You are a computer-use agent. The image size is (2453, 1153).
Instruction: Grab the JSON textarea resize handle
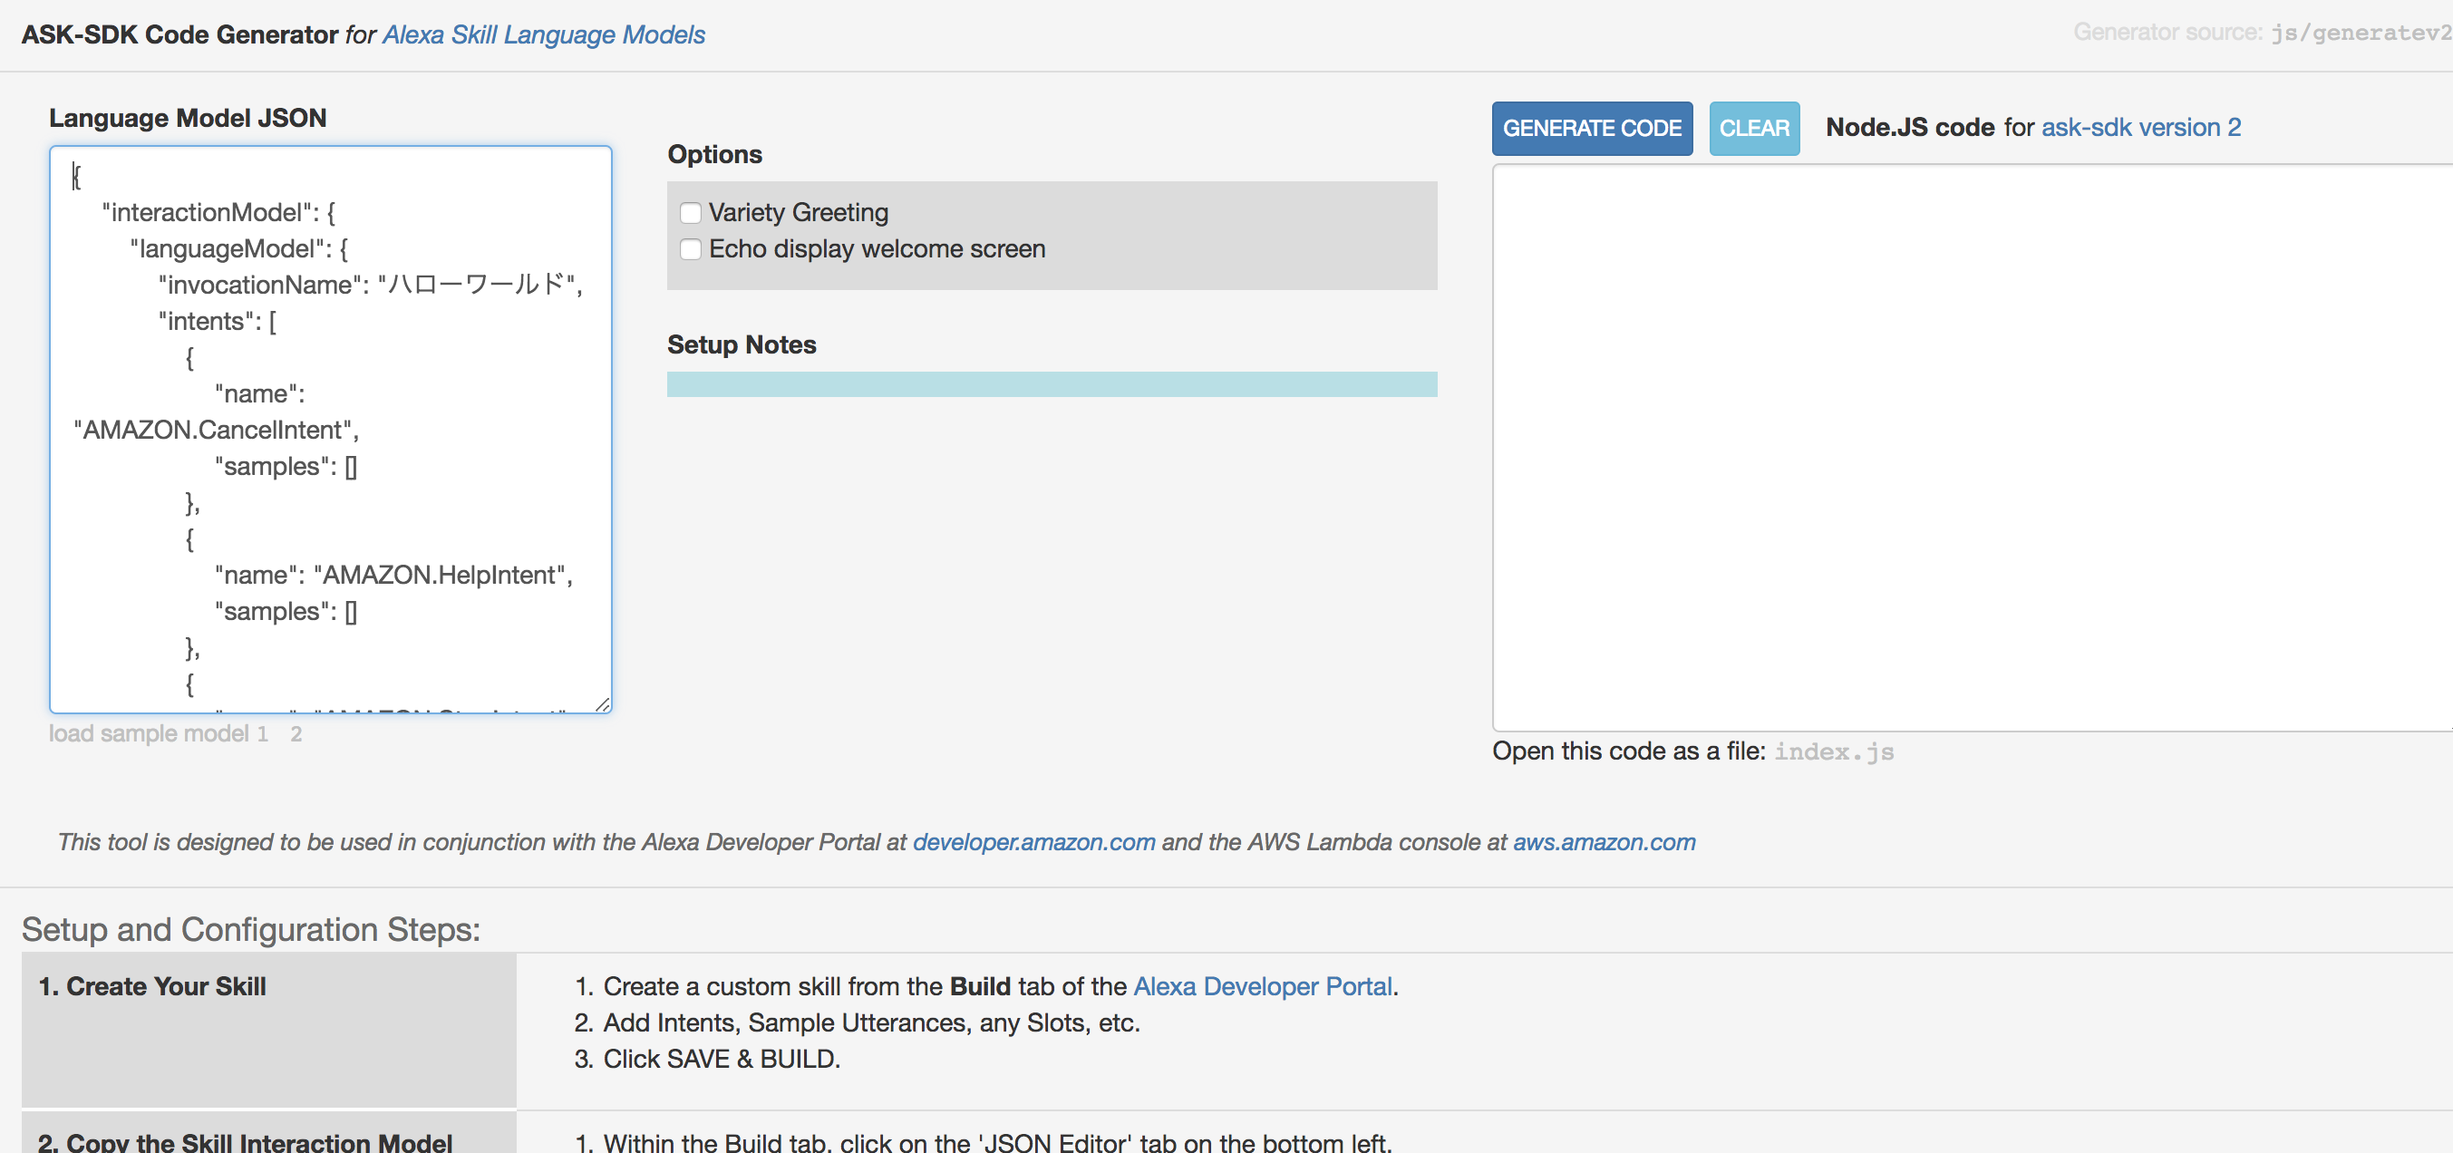(602, 704)
